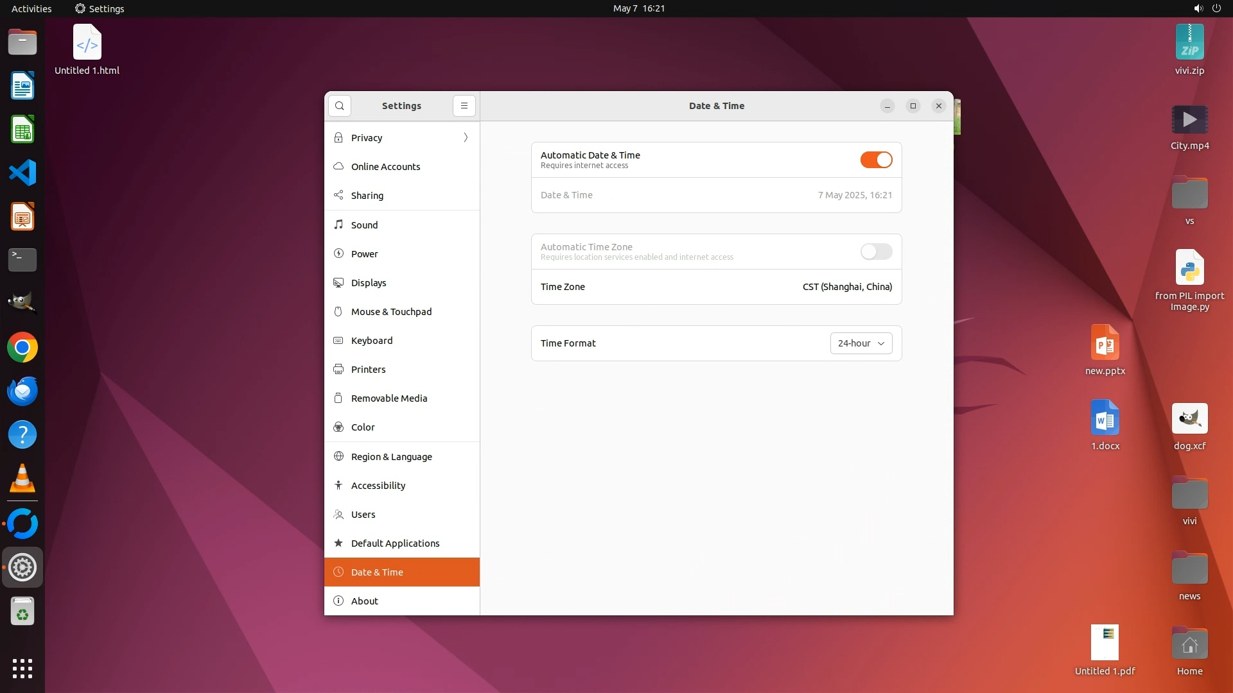This screenshot has width=1233, height=693.
Task: Open the 24-hour Time Format dropdown
Action: pos(861,343)
